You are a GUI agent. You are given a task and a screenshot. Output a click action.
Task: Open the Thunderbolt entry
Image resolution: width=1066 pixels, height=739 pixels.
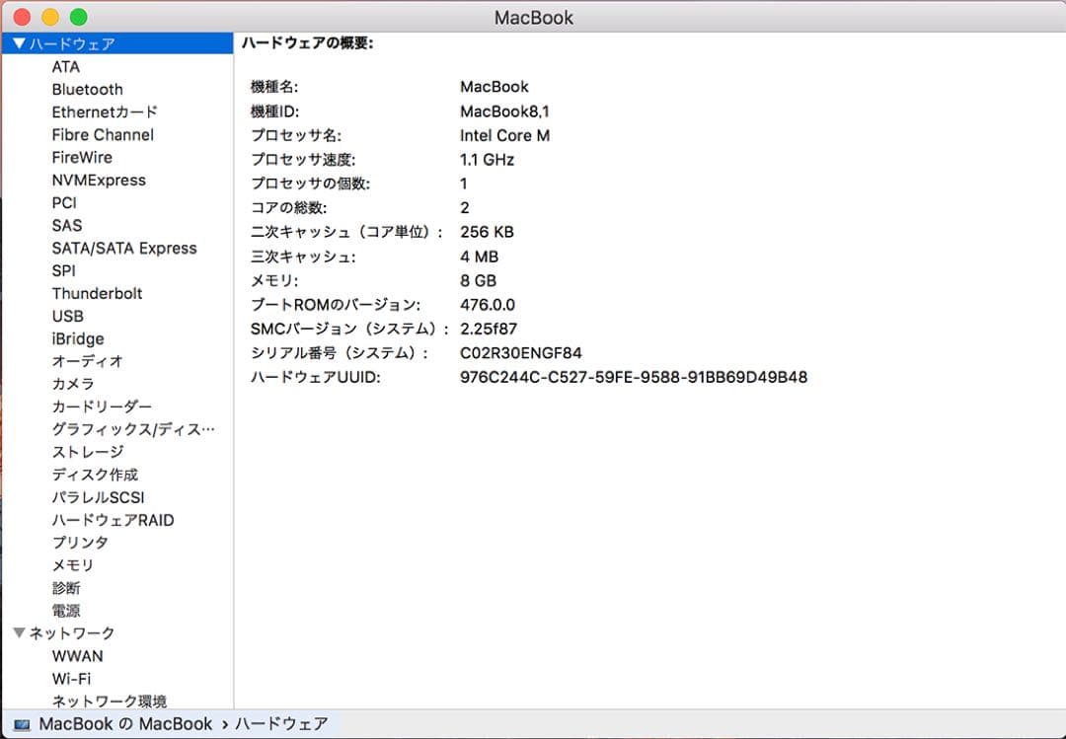click(97, 293)
